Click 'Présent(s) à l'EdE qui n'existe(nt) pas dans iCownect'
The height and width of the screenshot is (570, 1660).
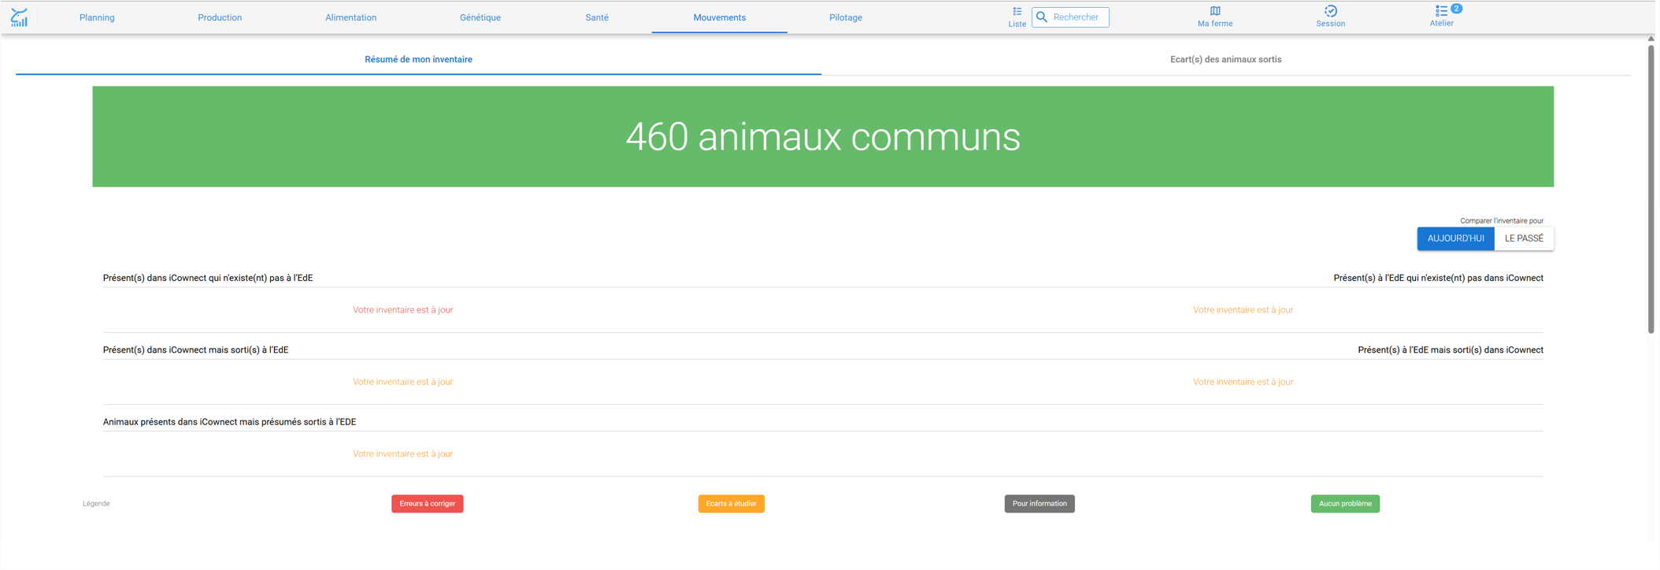tap(1438, 278)
